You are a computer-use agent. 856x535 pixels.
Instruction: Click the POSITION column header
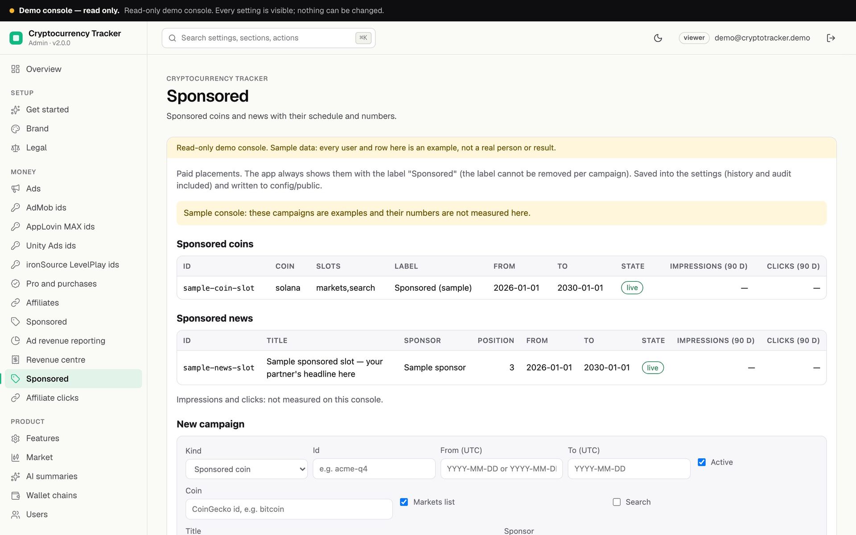click(x=496, y=341)
